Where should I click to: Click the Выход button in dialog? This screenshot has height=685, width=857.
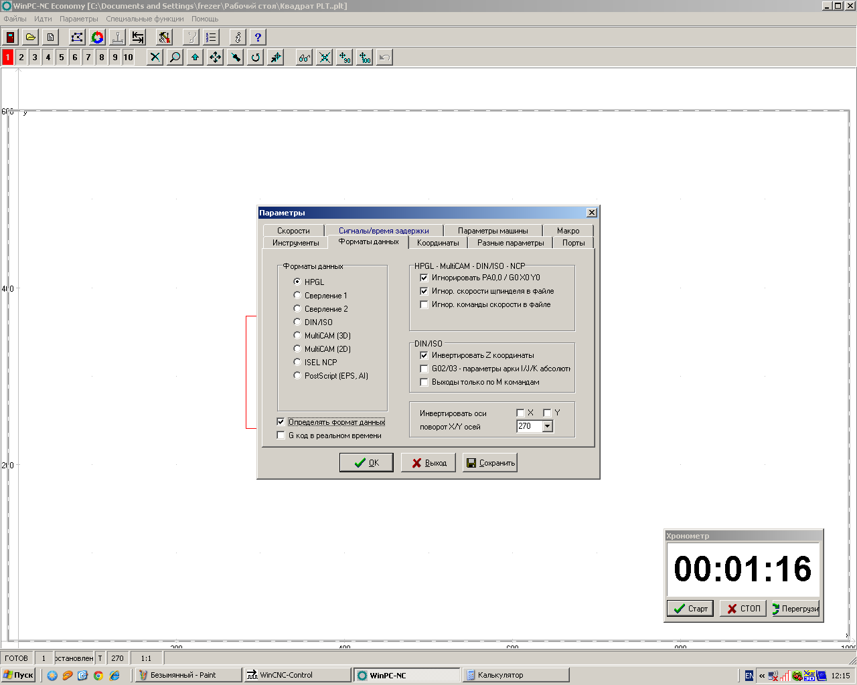click(x=428, y=462)
